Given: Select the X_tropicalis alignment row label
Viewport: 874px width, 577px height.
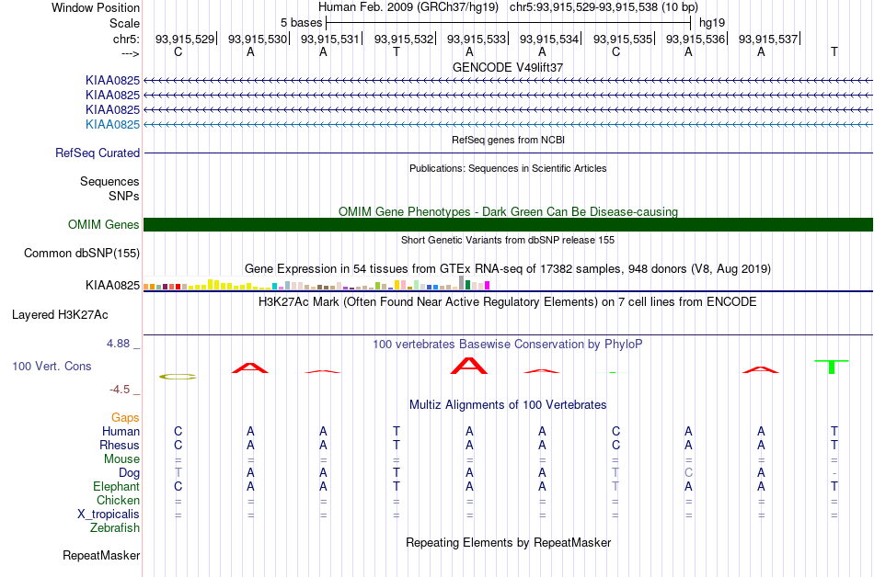Looking at the screenshot, I should coord(109,515).
